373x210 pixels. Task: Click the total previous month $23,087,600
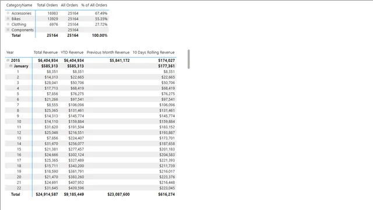(118, 194)
